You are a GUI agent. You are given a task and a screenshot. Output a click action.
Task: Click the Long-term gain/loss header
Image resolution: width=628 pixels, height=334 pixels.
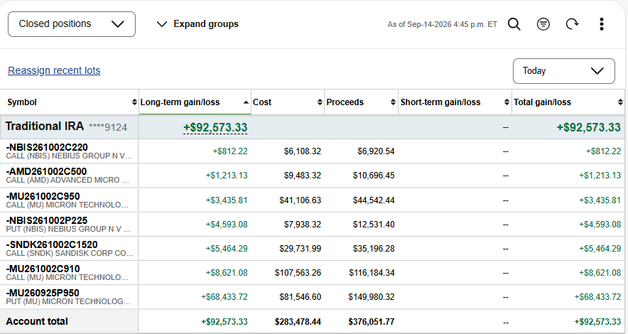point(180,102)
